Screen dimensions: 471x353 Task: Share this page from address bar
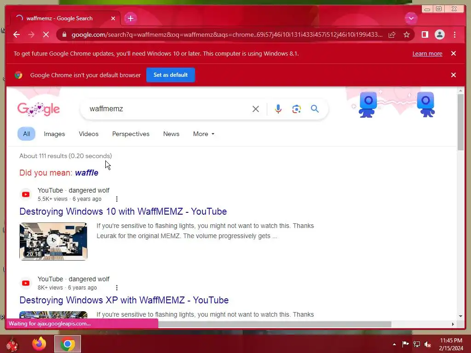(392, 34)
